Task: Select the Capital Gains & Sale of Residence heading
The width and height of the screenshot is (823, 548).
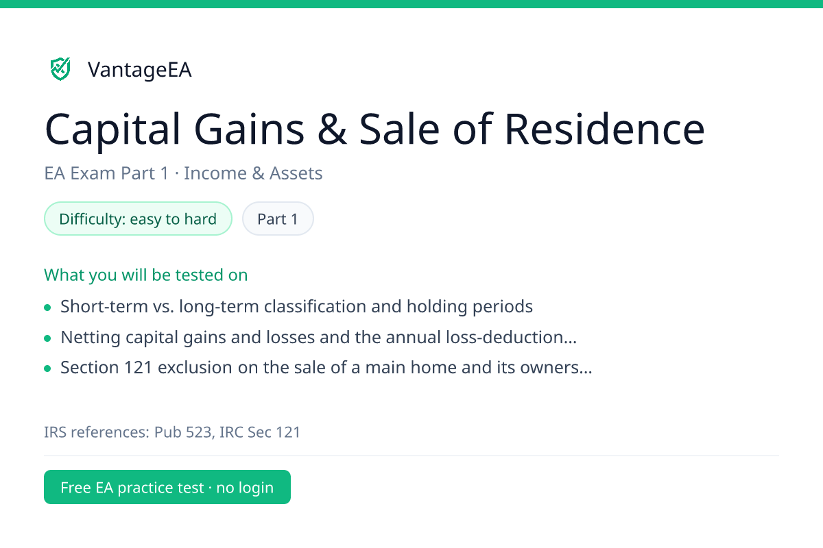Action: tap(374, 129)
